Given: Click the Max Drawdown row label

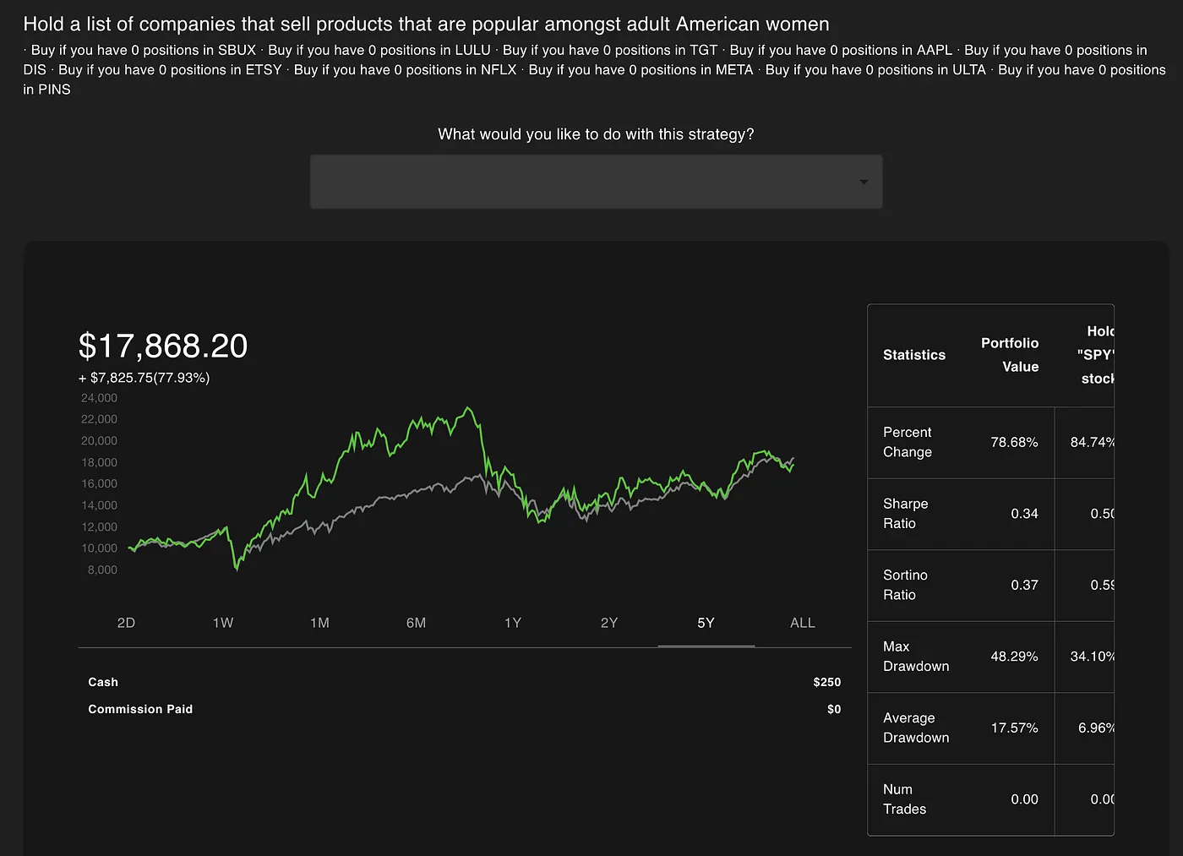Looking at the screenshot, I should (916, 657).
